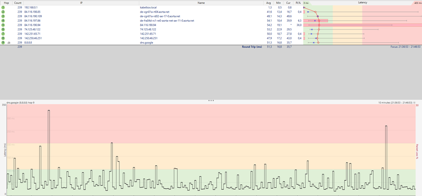The image size is (422, 196).
Task: Click the hop 5 packet loss bar
Action: pyautogui.click(x=362, y=25)
